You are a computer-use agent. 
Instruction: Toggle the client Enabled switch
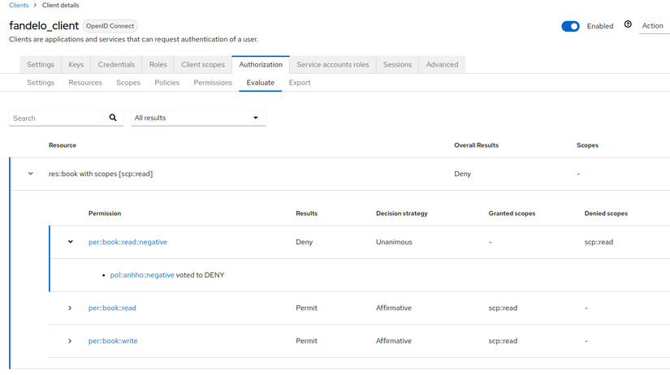coord(570,26)
